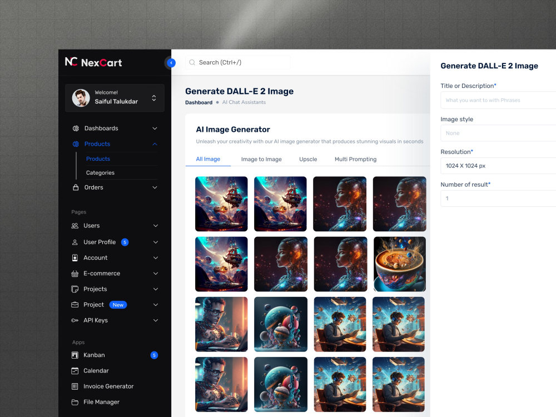Click the Users group icon
Image resolution: width=556 pixels, height=417 pixels.
click(75, 226)
